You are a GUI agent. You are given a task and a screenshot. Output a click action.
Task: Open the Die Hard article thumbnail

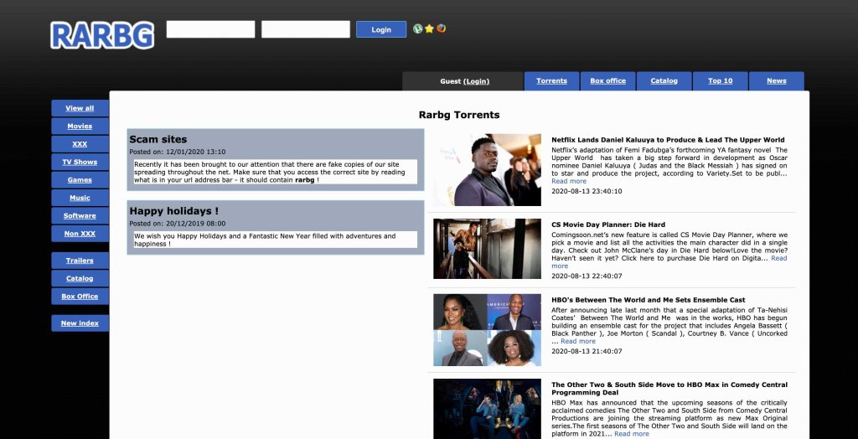487,249
